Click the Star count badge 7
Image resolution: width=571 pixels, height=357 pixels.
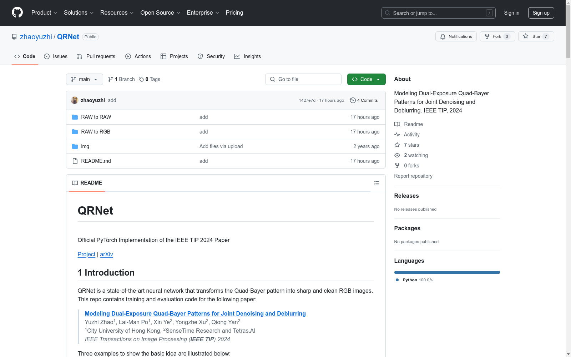click(546, 36)
